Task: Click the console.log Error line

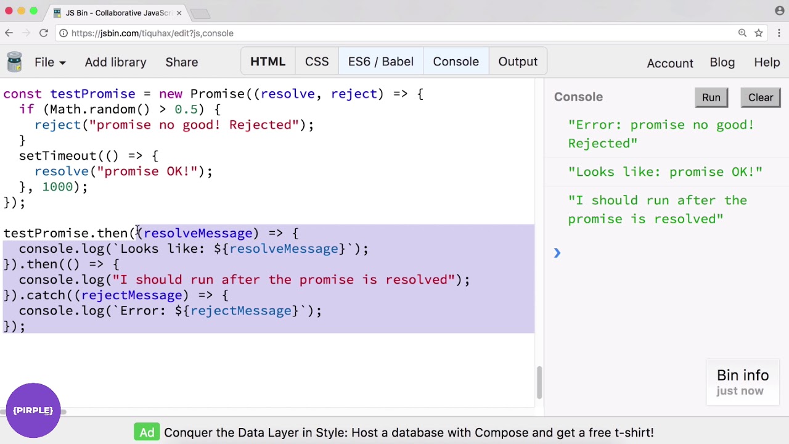Action: 170,310
